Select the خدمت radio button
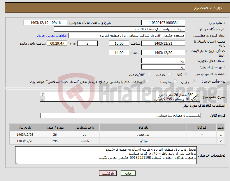 [x=170, y=74]
